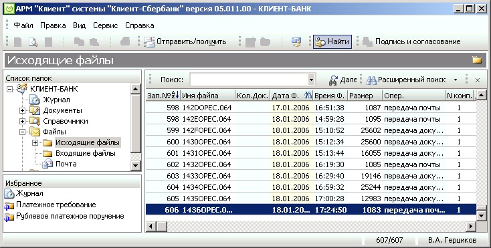The height and width of the screenshot is (248, 491).
Task: Click the Рублевое платежное поручение favorites icon
Action: (9, 217)
